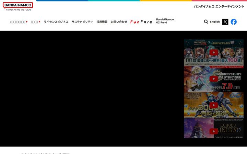Open the FunFare link
247x154 pixels.
141,22
